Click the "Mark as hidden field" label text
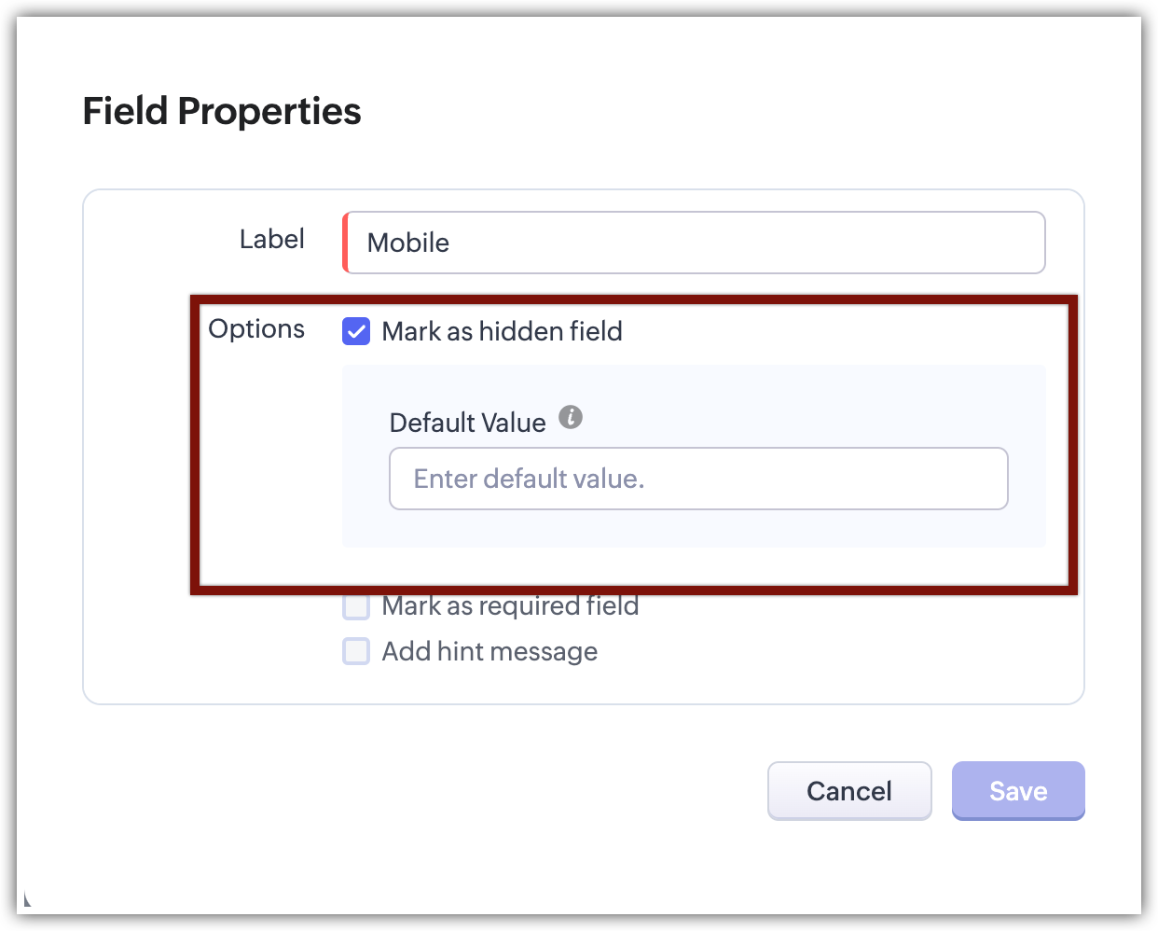 click(x=502, y=331)
